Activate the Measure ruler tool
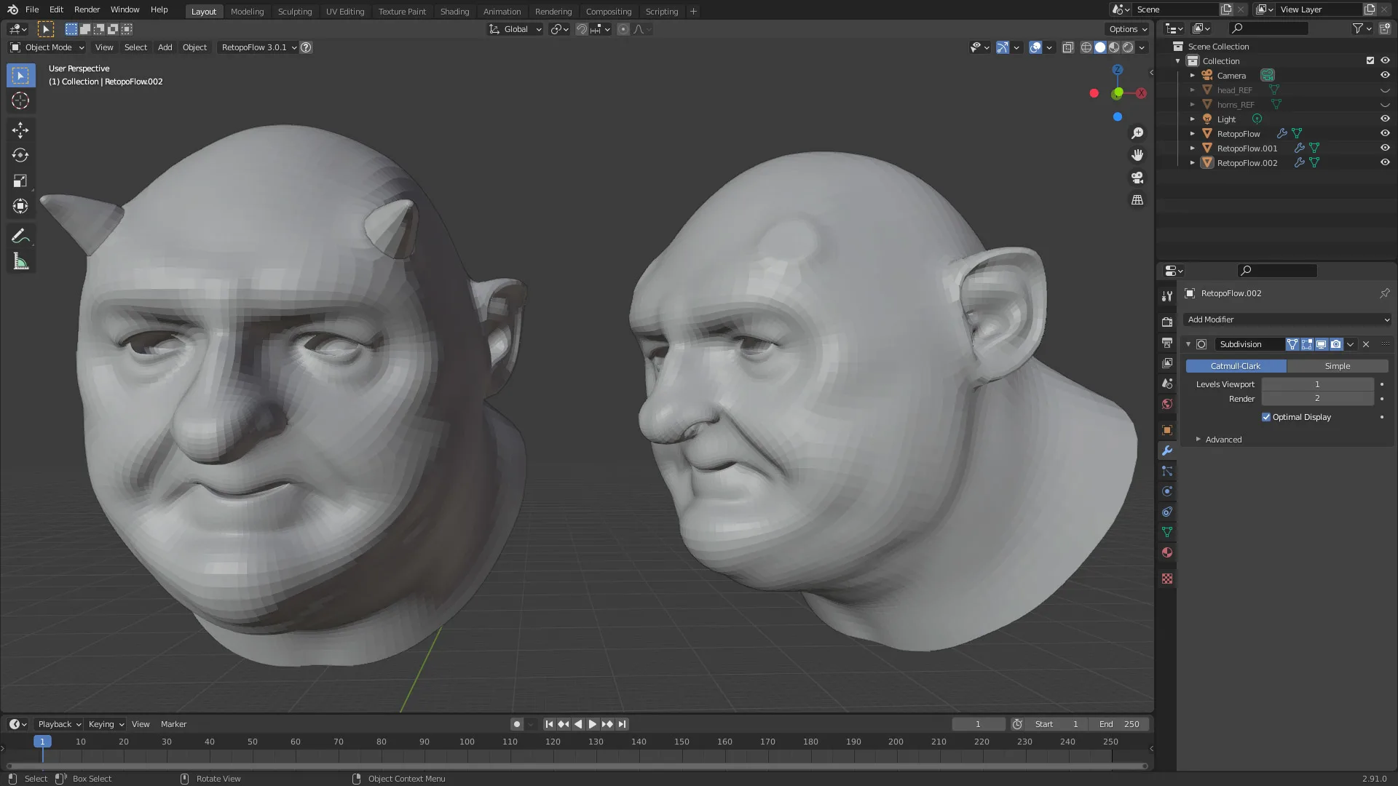1398x786 pixels. [20, 262]
